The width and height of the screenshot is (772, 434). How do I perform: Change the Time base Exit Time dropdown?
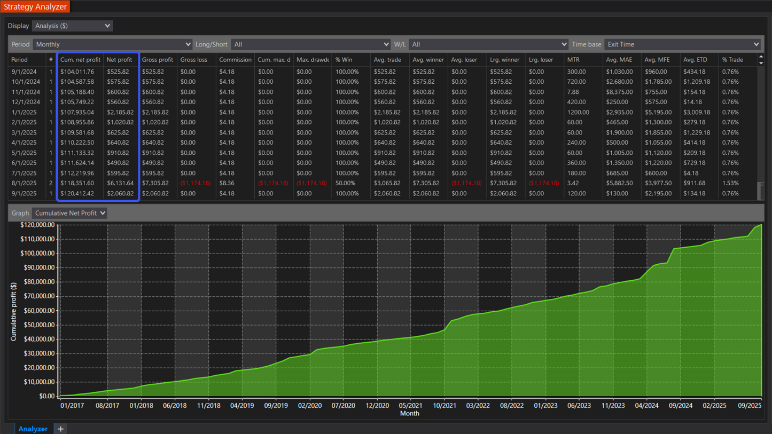(x=682, y=44)
